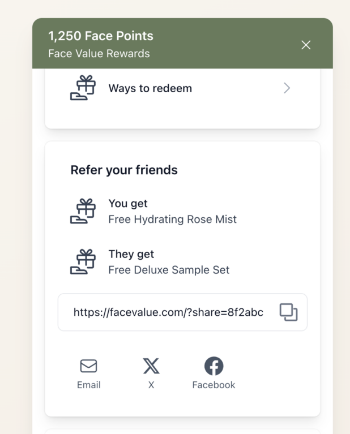Share on X using its logo

(151, 366)
